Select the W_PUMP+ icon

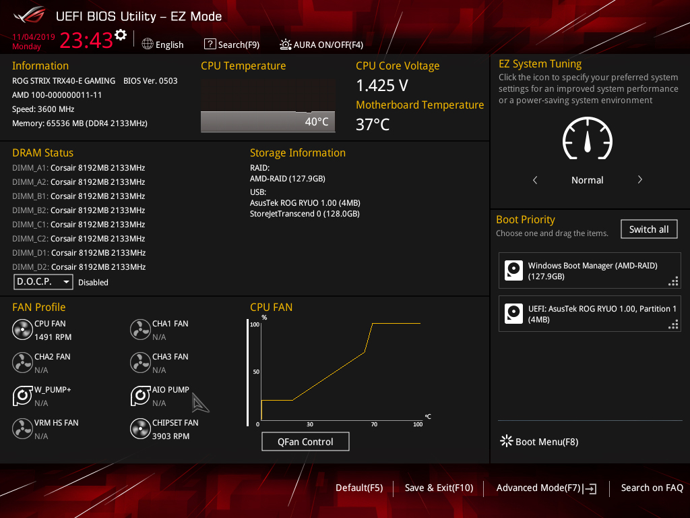(x=22, y=395)
